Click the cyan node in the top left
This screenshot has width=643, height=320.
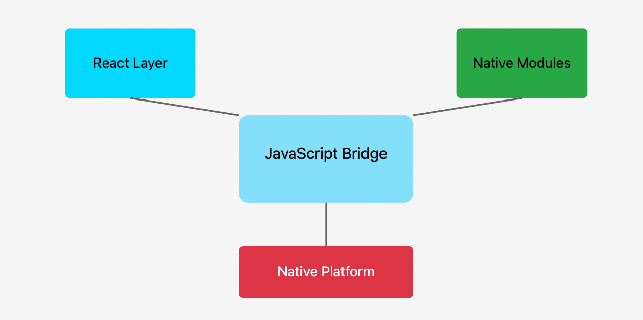click(130, 63)
